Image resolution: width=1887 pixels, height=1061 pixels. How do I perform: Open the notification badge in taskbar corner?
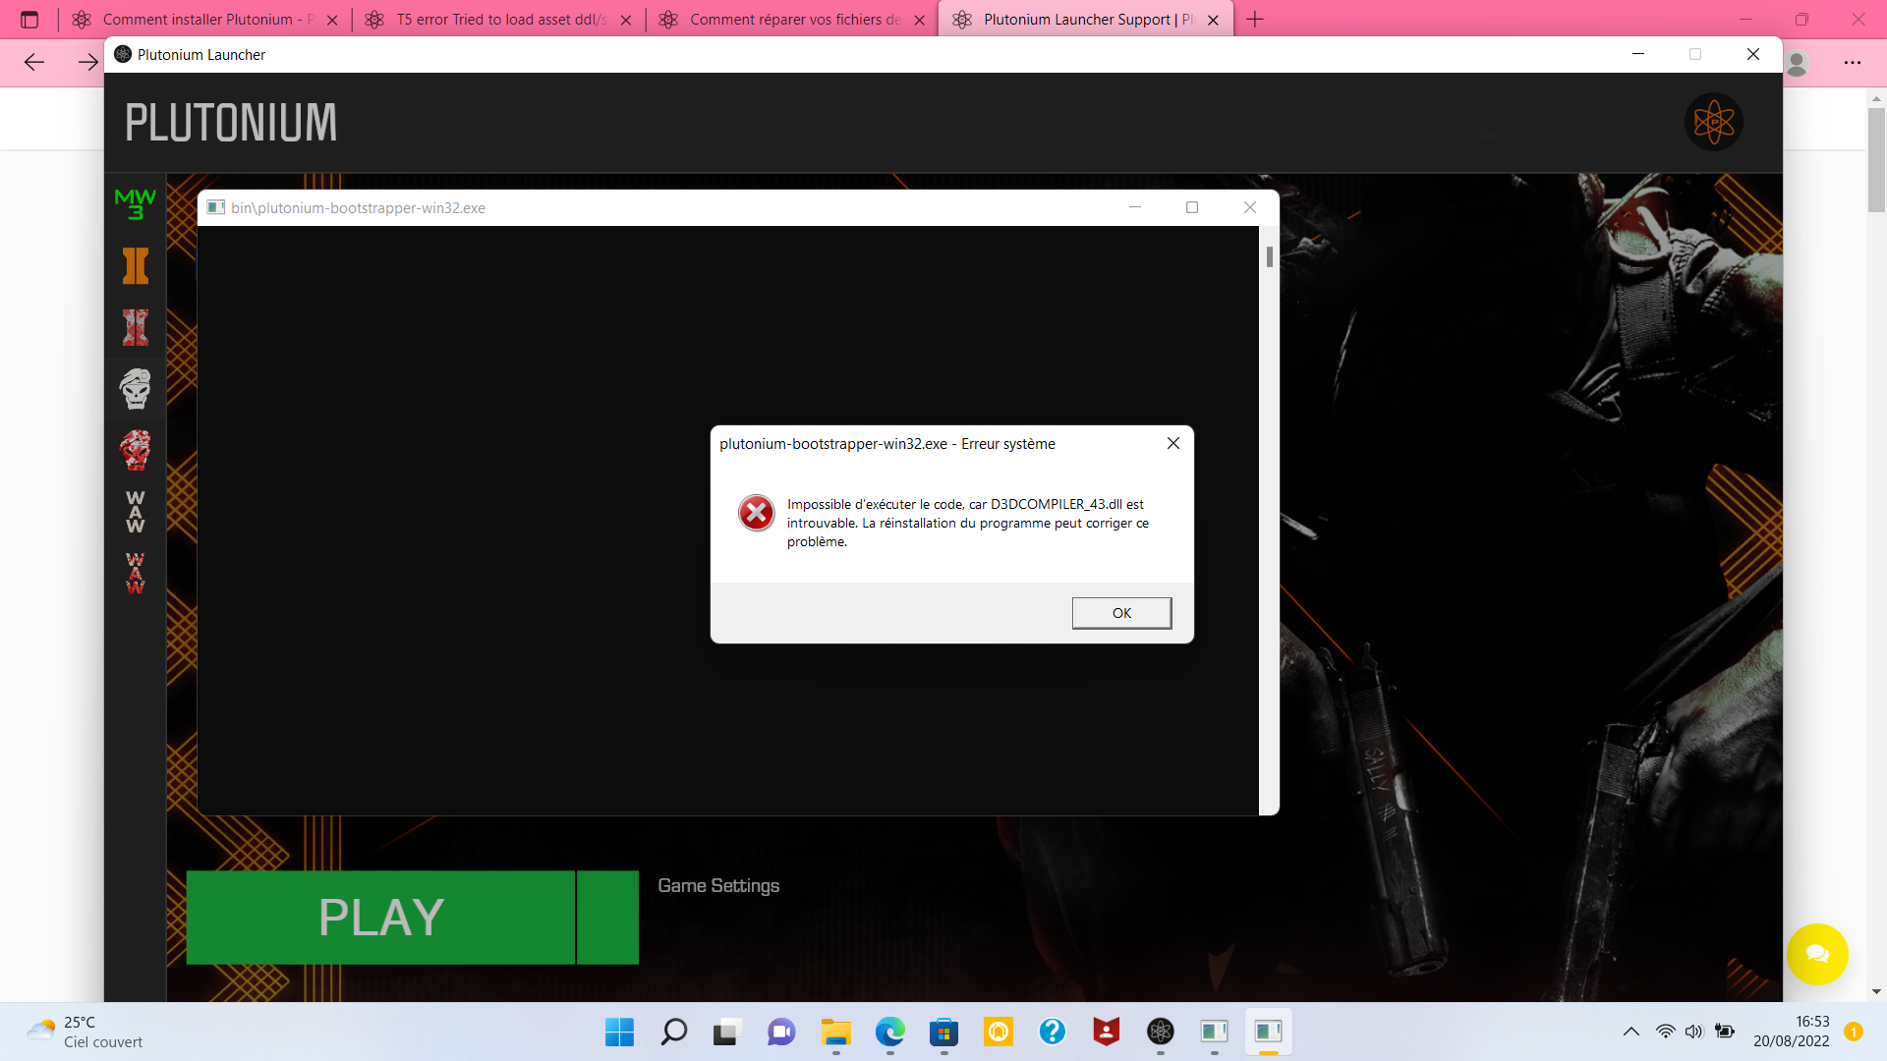(x=1854, y=1032)
